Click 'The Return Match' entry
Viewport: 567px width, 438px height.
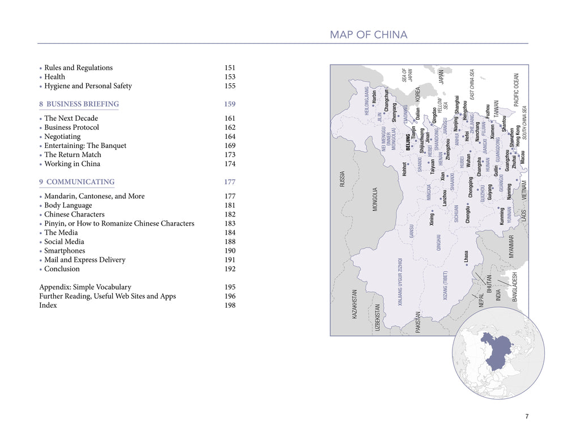pos(73,155)
